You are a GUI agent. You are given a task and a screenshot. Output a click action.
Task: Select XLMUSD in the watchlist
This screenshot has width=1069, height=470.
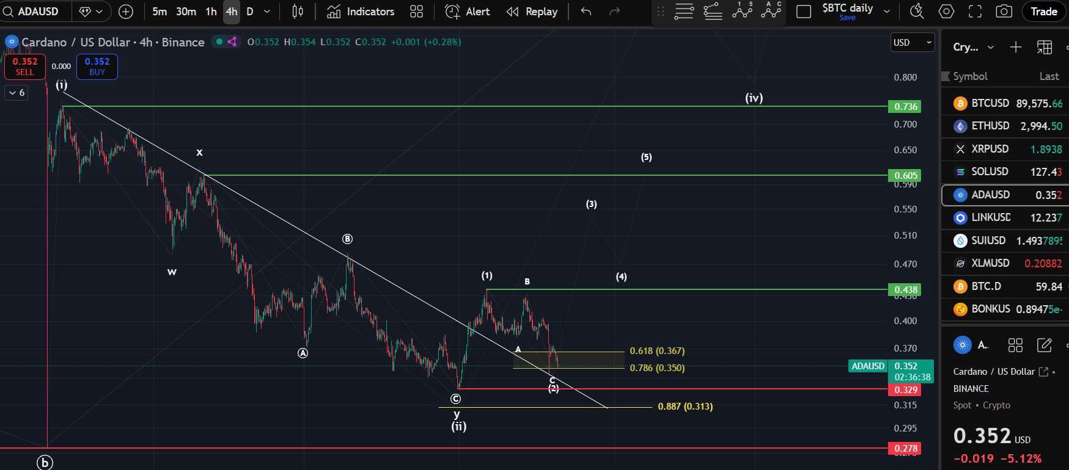click(x=1005, y=263)
